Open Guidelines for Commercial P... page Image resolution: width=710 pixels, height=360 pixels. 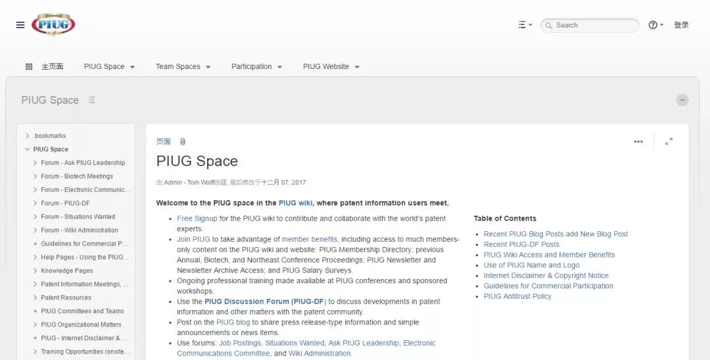[x=84, y=244]
